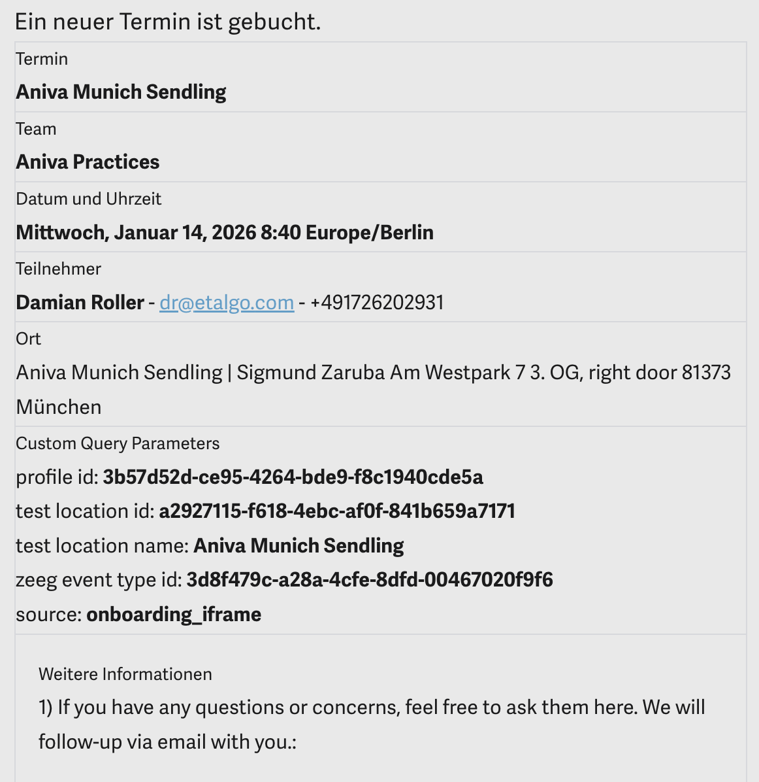Click the phone number +491726202931
Screen dimensions: 759x782
[378, 303]
